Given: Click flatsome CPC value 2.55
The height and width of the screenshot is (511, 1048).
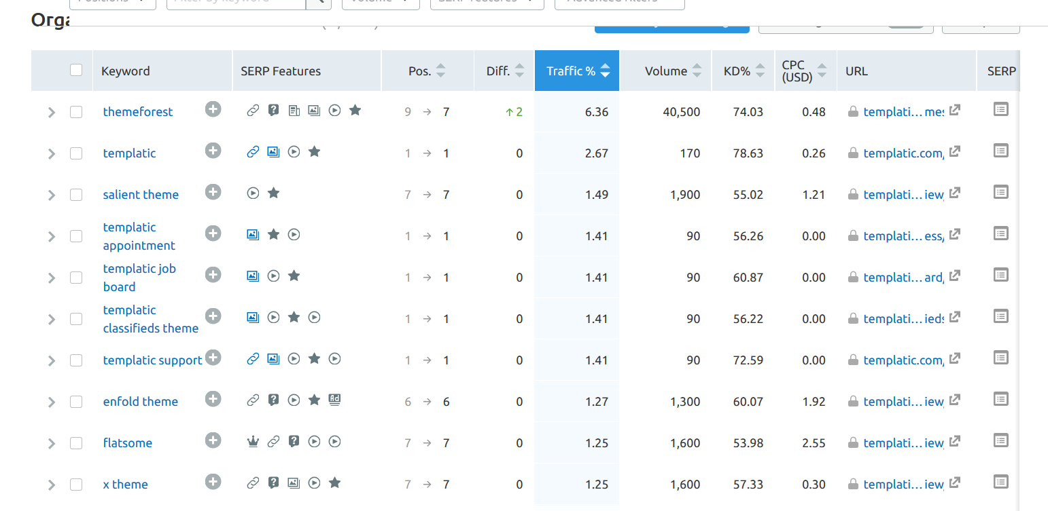Looking at the screenshot, I should click(814, 443).
